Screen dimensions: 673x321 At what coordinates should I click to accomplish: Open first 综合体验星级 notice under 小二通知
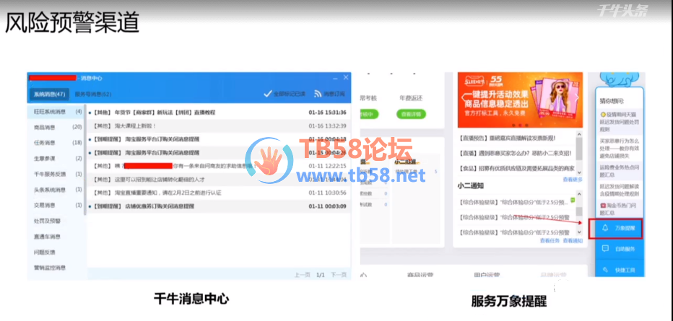[513, 201]
